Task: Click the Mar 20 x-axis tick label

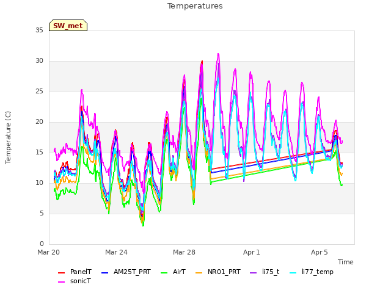Action: pos(48,252)
